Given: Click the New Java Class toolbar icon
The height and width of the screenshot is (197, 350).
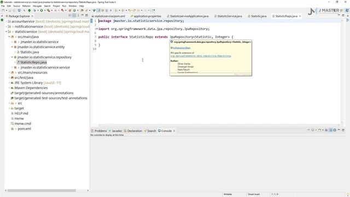Looking at the screenshot, I should tap(74, 10).
